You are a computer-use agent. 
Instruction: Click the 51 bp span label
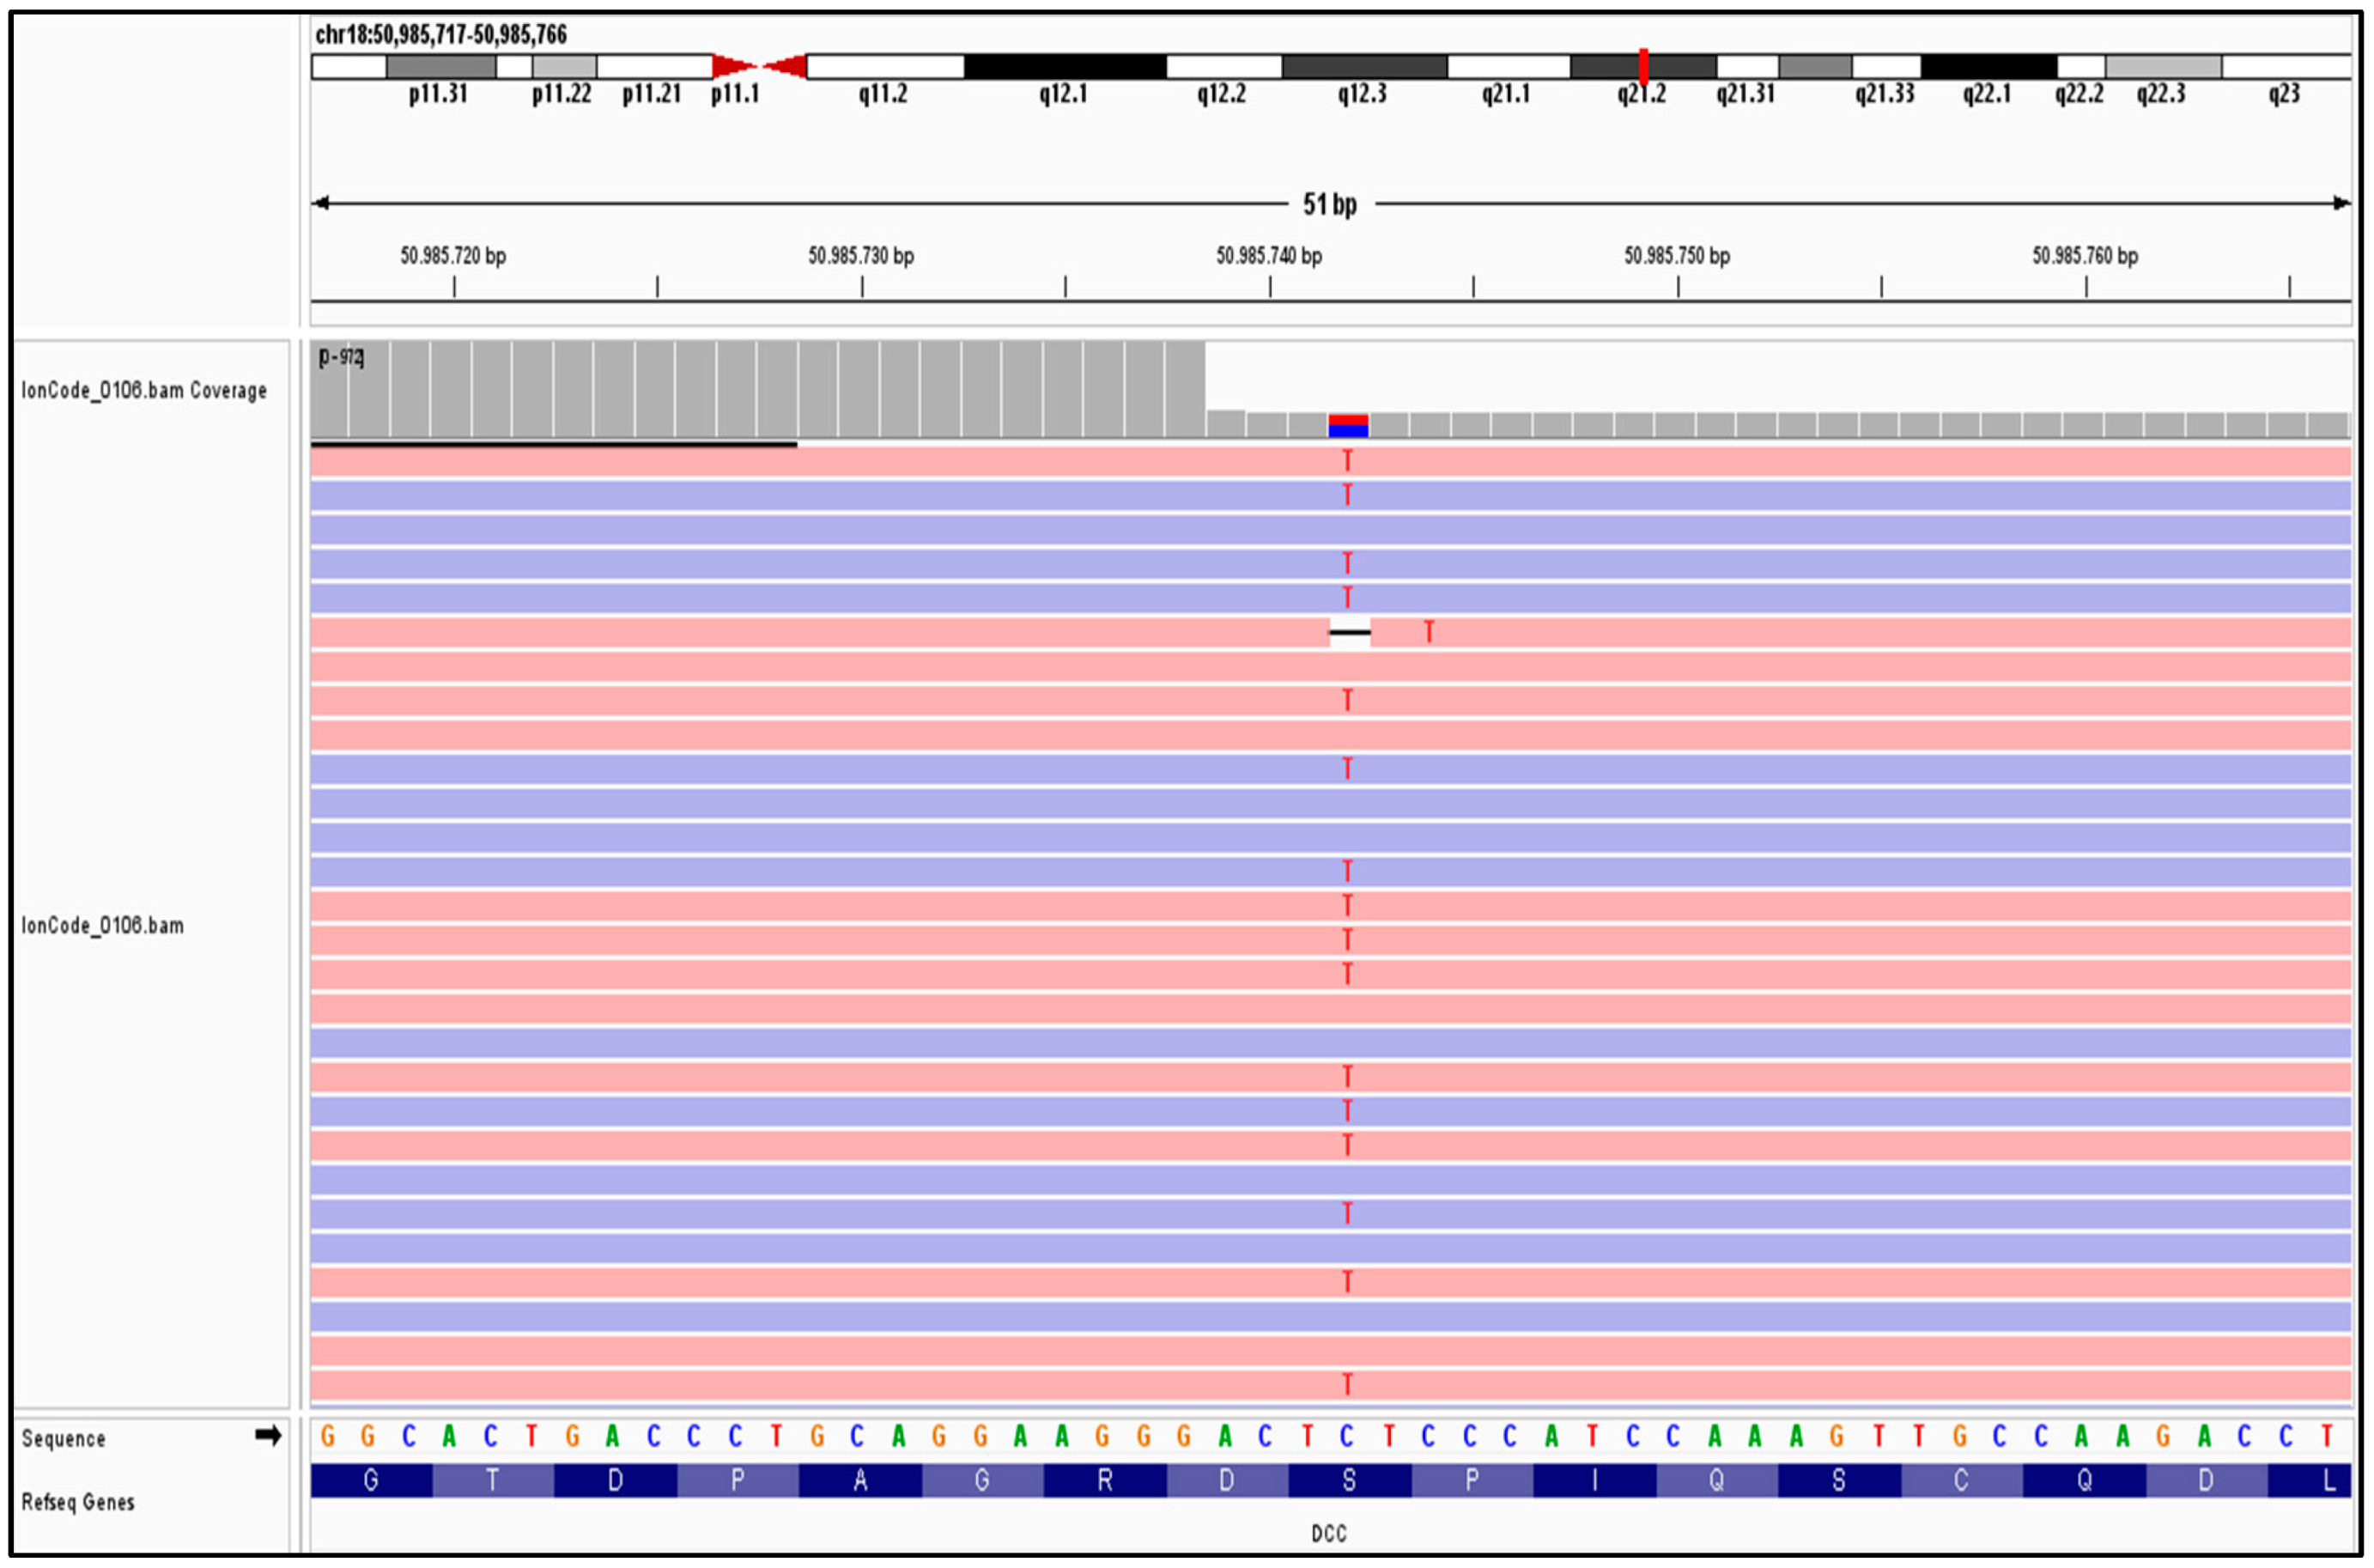coord(1329,205)
